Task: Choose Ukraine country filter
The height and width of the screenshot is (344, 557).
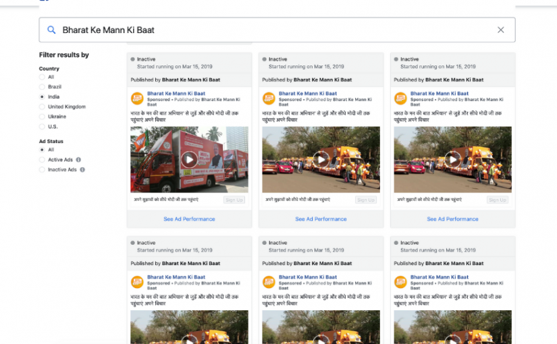Action: pyautogui.click(x=42, y=117)
